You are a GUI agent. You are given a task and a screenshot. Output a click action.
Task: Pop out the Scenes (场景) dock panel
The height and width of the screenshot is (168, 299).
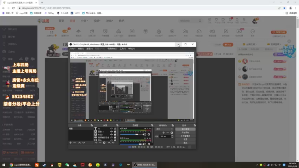click(x=92, y=125)
